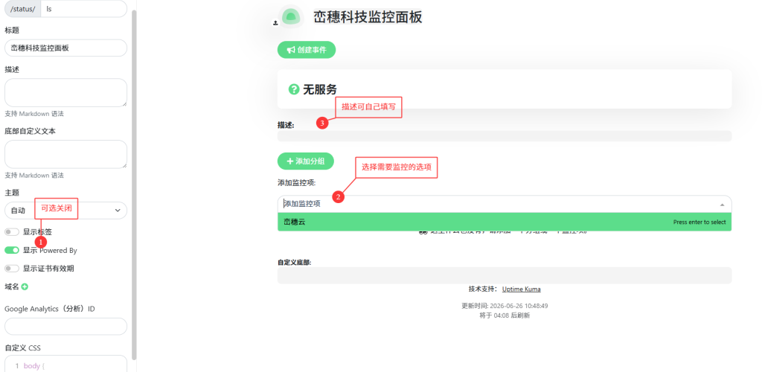Click the 底部自定义文本 textarea
Viewport: 762px width, 372px height.
click(x=65, y=155)
